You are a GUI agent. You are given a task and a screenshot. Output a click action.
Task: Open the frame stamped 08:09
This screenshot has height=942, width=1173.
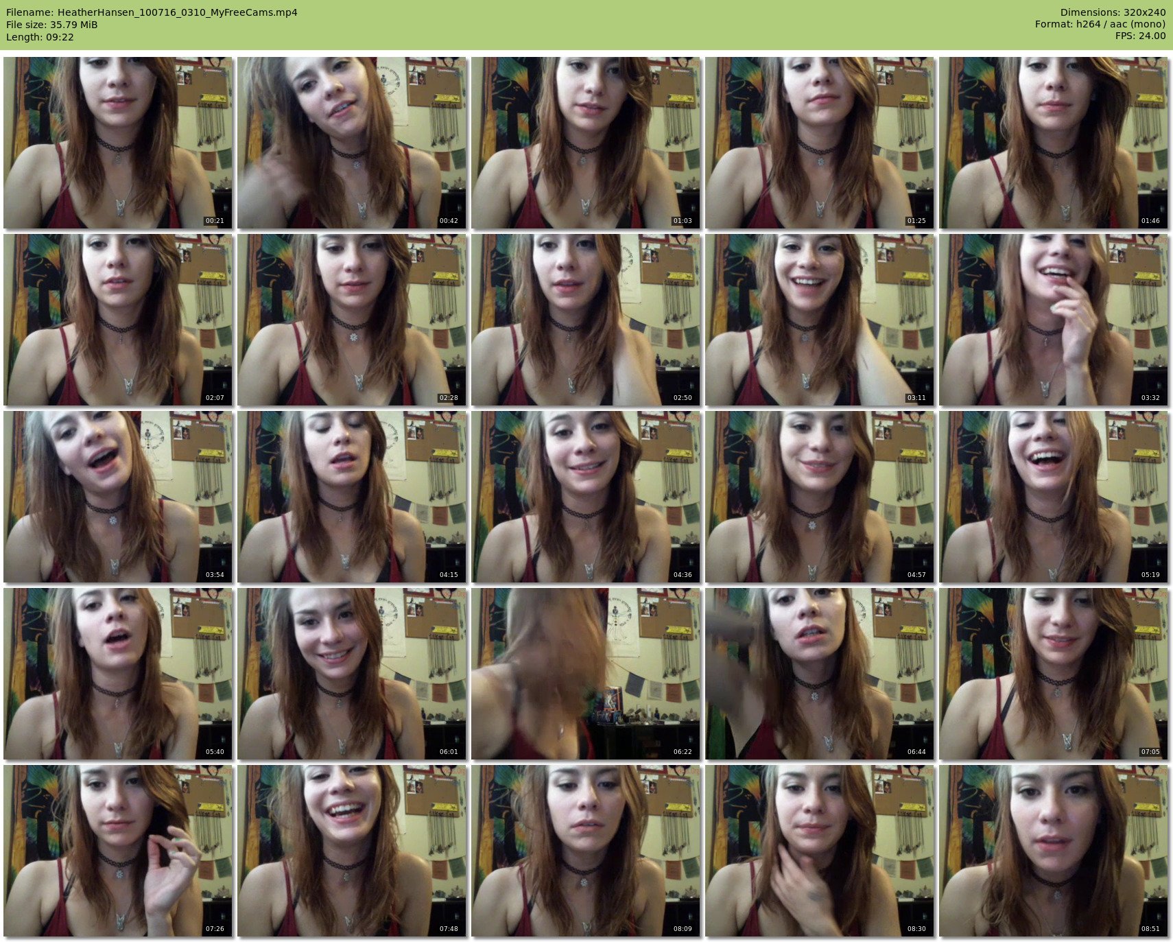[x=586, y=851]
